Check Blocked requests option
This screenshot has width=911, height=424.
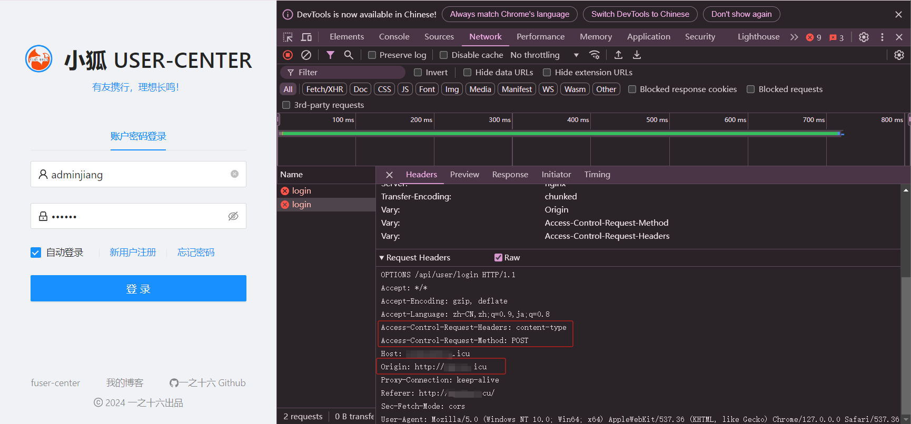(x=751, y=89)
